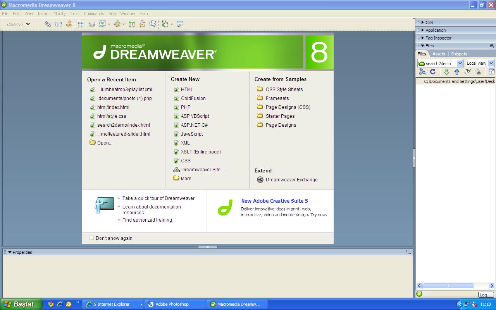Click Internet Explorer quick launch icon
This screenshot has height=310, width=496.
[x=60, y=304]
